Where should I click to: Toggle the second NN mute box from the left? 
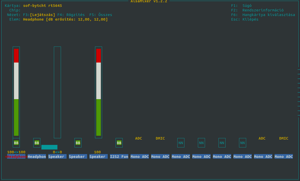click(201, 143)
